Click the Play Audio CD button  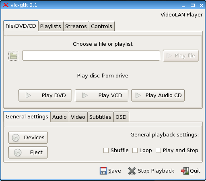[x=158, y=96]
